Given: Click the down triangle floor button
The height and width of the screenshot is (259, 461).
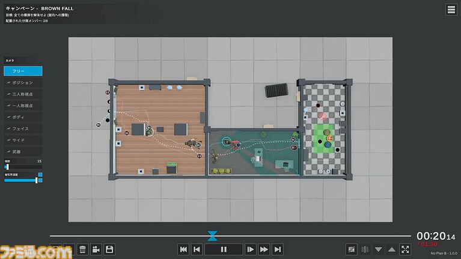Looking at the screenshot, I should pos(379,249).
